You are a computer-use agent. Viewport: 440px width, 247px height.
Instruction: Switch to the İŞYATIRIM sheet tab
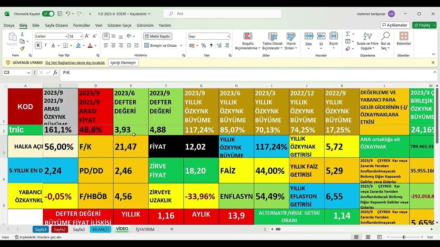click(x=145, y=229)
